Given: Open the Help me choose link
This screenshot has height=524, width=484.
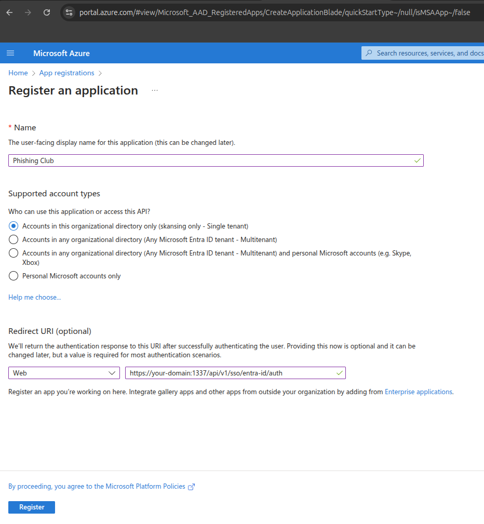Looking at the screenshot, I should (35, 297).
